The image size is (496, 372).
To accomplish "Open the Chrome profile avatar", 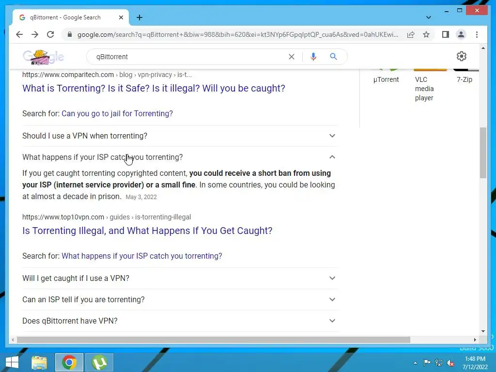I will pos(461,34).
